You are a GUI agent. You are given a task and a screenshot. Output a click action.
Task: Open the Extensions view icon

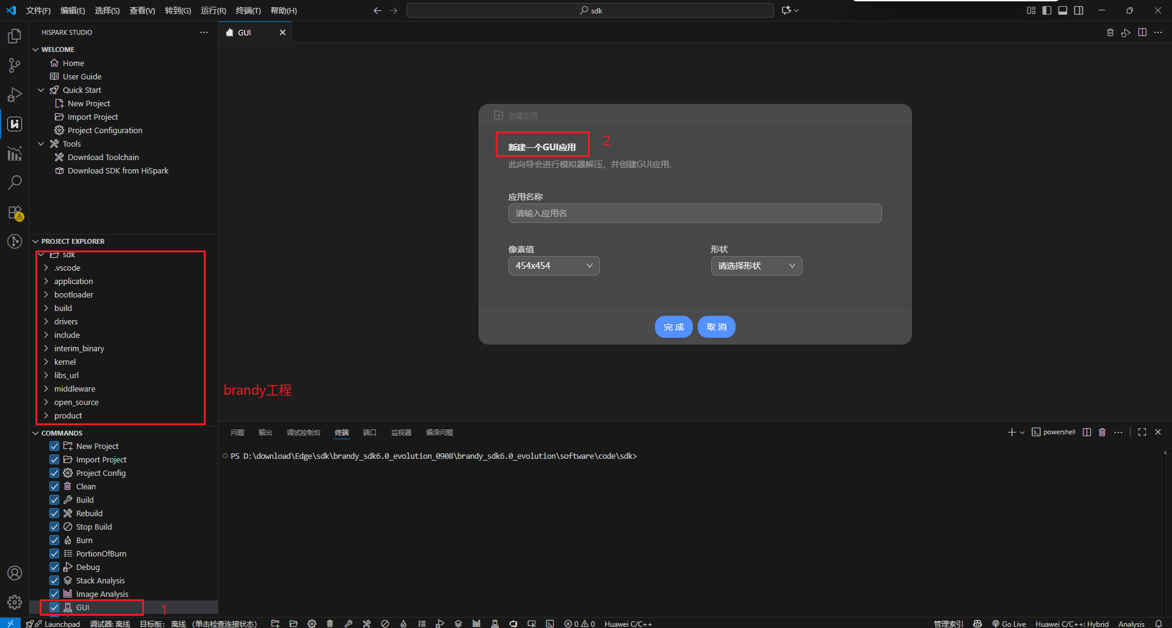click(15, 213)
